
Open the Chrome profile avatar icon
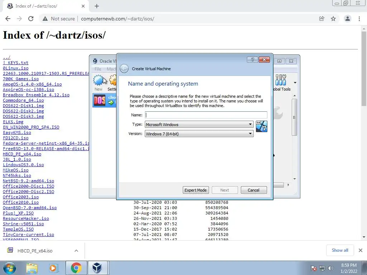[x=348, y=19]
